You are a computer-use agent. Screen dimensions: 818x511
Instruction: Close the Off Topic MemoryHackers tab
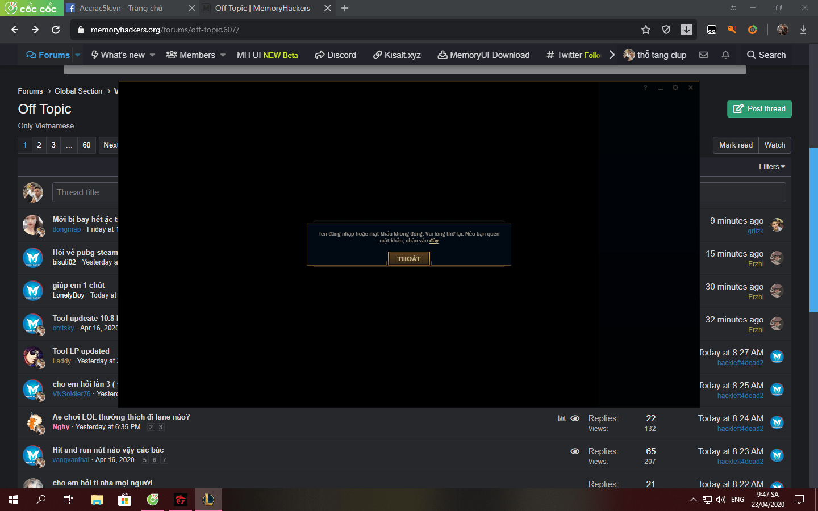[x=328, y=8]
